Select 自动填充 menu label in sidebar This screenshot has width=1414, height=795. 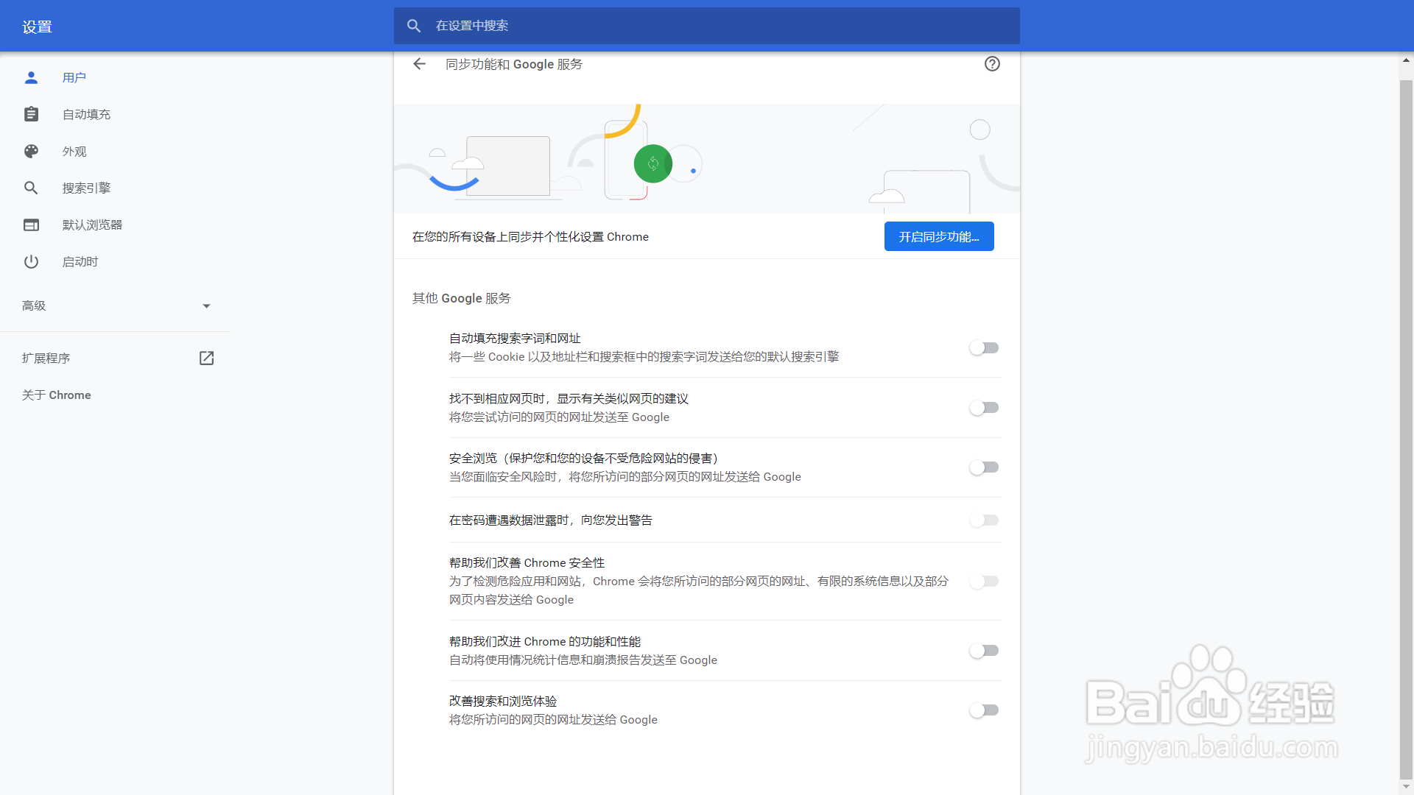pos(86,114)
